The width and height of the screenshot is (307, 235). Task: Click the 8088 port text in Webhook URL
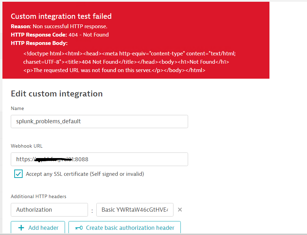tap(83, 159)
